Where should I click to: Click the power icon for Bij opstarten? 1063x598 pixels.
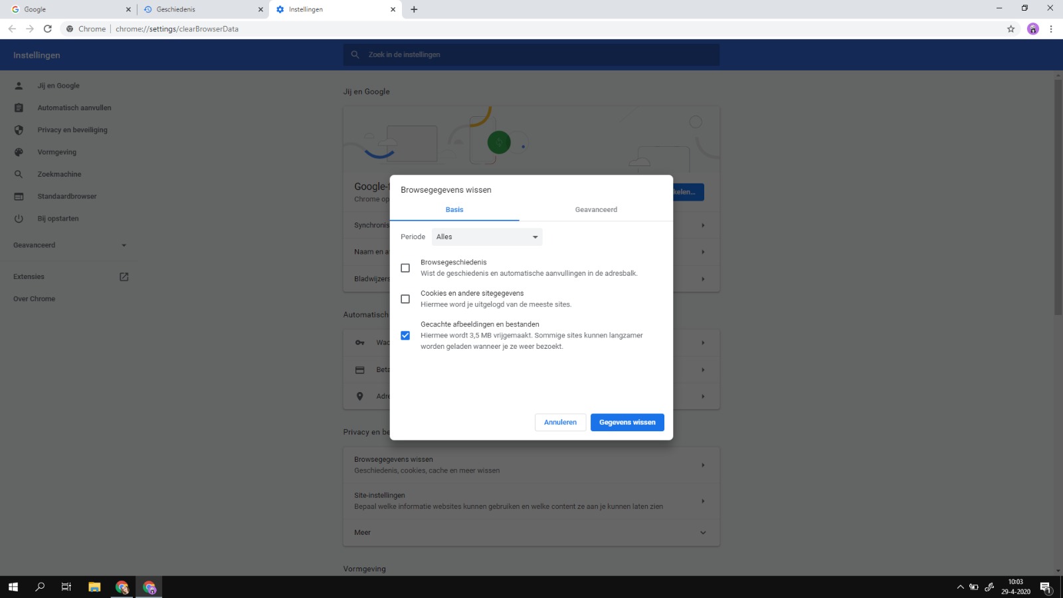[19, 219]
